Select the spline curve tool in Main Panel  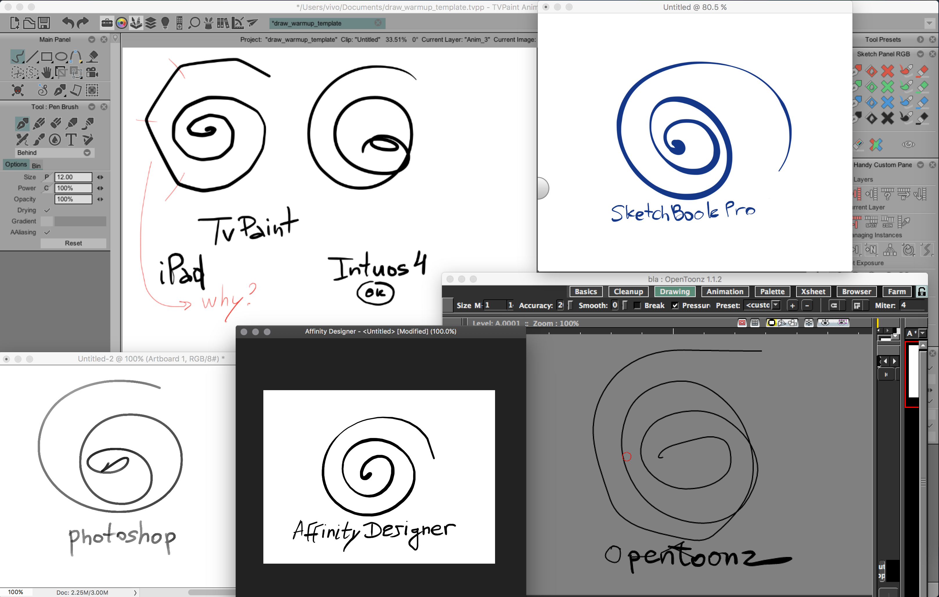pyautogui.click(x=76, y=57)
